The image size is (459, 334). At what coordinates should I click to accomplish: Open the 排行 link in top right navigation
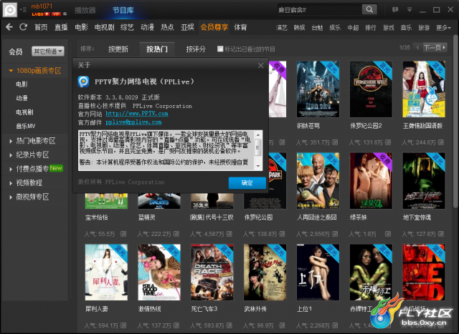(370, 28)
